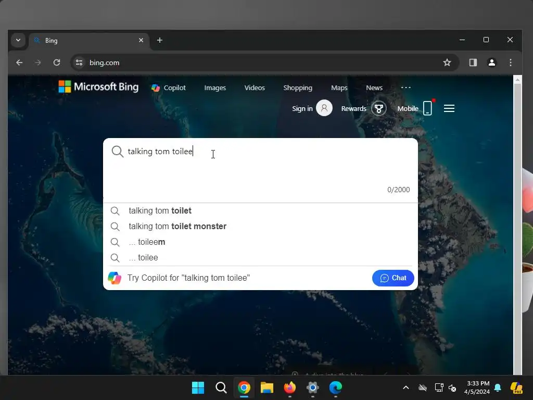The image size is (533, 400).
Task: Click the browser forward arrow
Action: (37, 63)
